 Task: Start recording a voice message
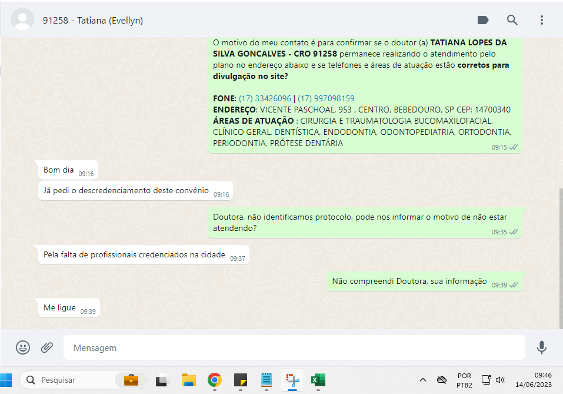click(542, 347)
